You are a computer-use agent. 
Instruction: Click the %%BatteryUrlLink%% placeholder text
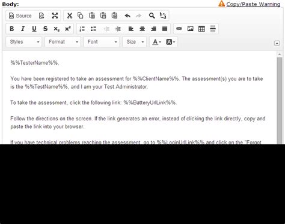(x=150, y=103)
